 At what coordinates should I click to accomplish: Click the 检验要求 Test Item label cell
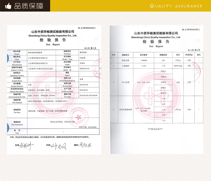pos(17,111)
